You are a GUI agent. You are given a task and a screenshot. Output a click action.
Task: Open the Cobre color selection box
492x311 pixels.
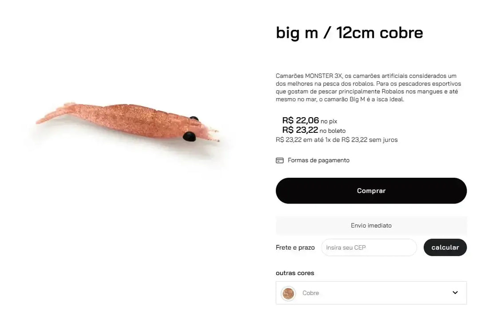pos(371,293)
